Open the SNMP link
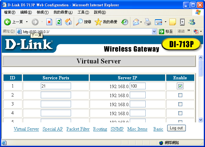Viewport: 205px width, 147px height. pos(117,129)
